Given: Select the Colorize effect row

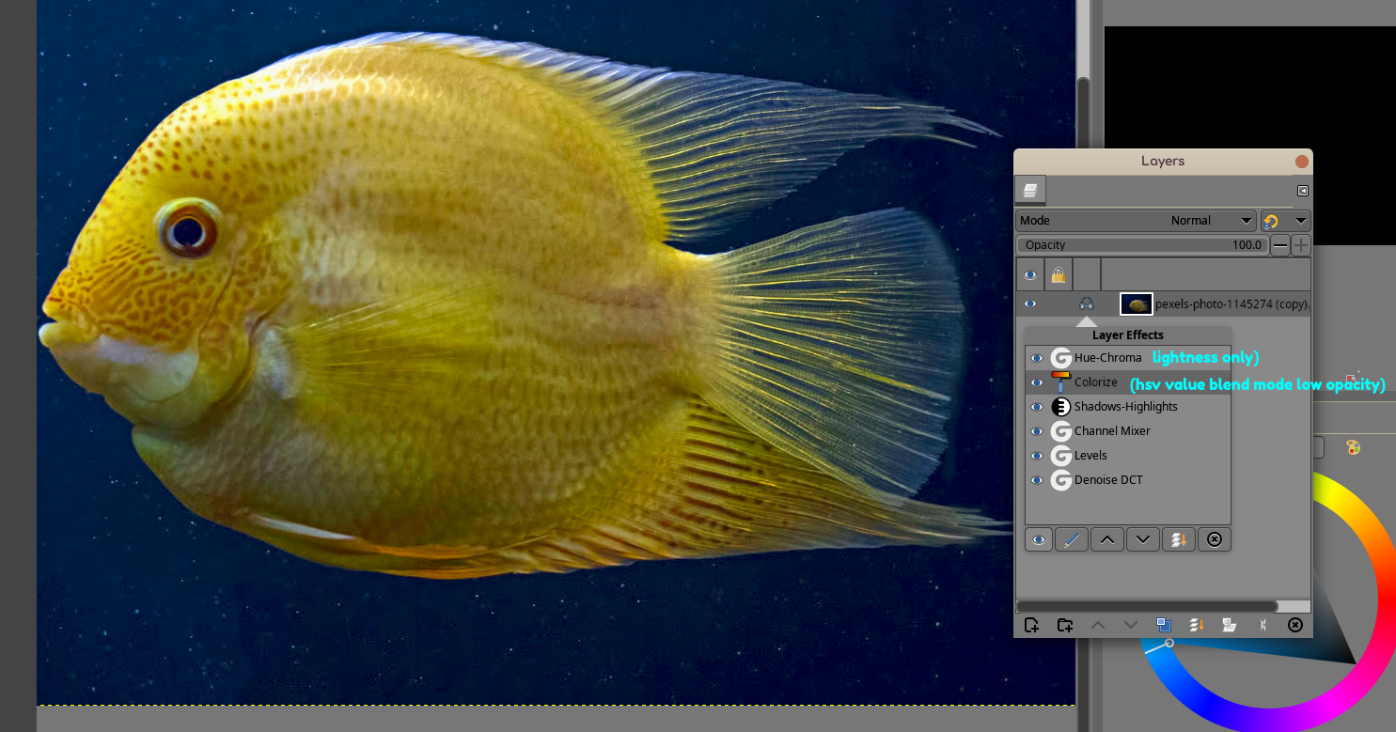Looking at the screenshot, I should point(1128,382).
